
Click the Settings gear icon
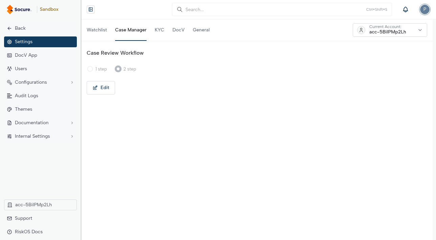[9, 42]
